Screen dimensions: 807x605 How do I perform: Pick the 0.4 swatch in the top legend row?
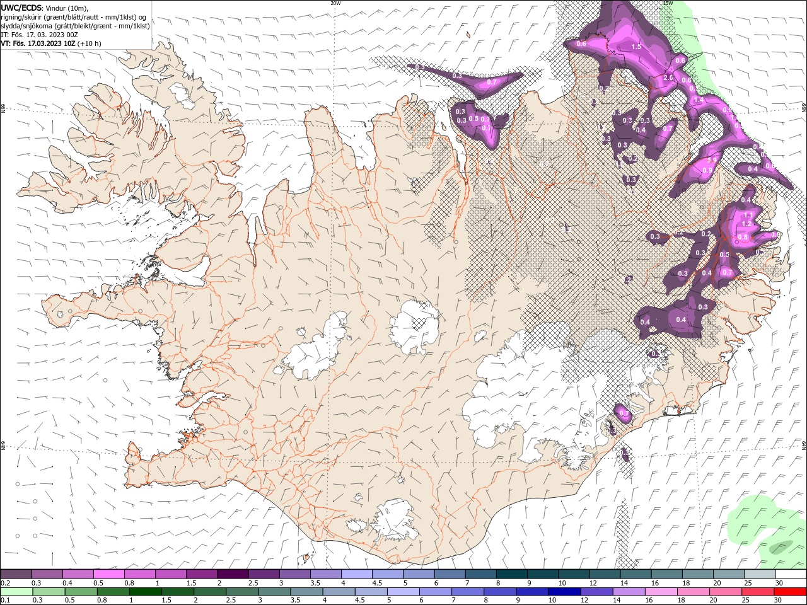[78, 574]
